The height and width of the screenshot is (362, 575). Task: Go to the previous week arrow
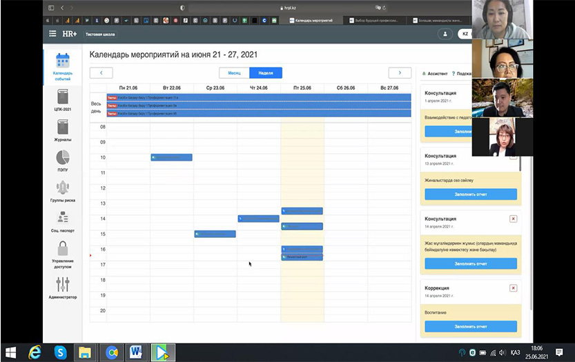101,72
